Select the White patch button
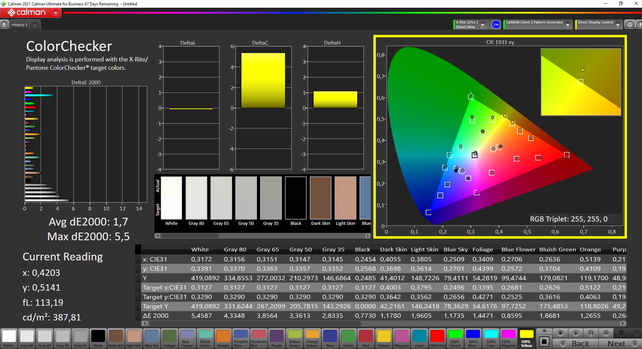The height and width of the screenshot is (349, 642). pyautogui.click(x=9, y=338)
